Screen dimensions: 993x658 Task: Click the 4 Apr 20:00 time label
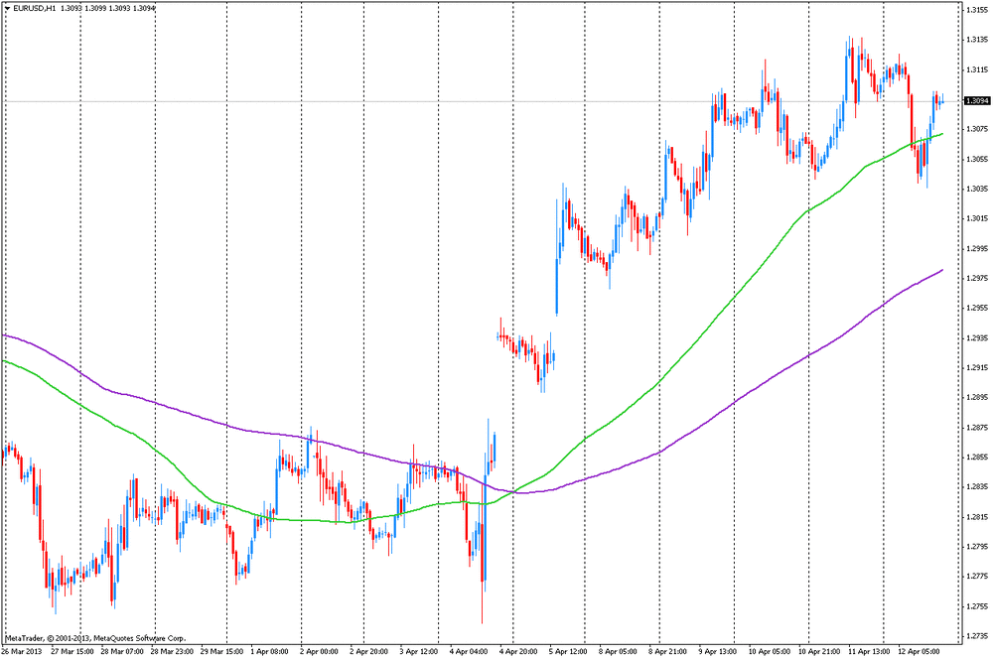pos(518,651)
